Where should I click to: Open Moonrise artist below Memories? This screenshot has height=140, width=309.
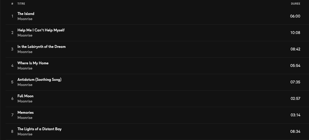tap(25, 118)
